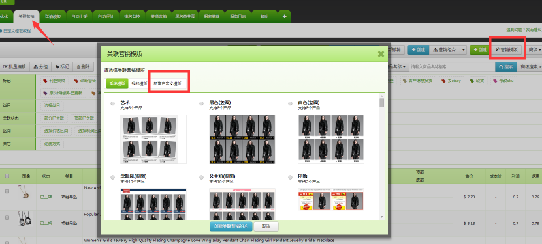
Task: Click the 批量编辑 edit button
Action: (x=15, y=67)
